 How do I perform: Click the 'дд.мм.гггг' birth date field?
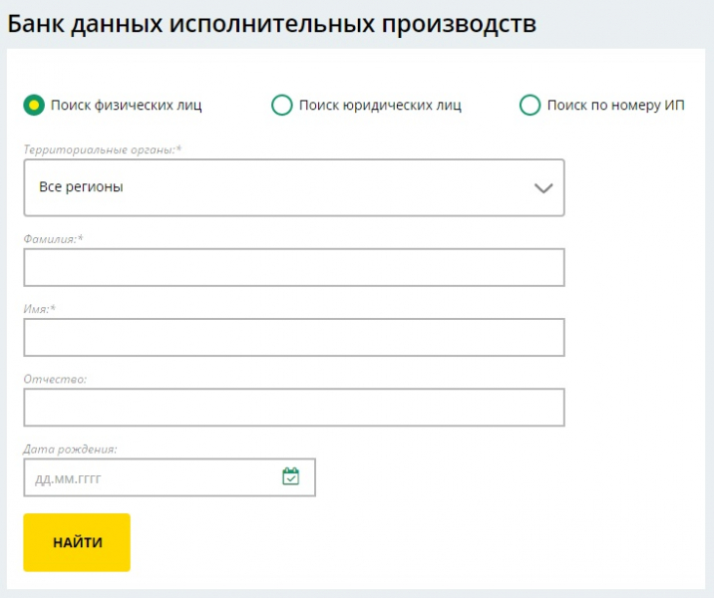150,478
